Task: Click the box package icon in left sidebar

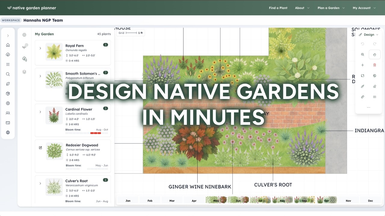Action: point(8,94)
